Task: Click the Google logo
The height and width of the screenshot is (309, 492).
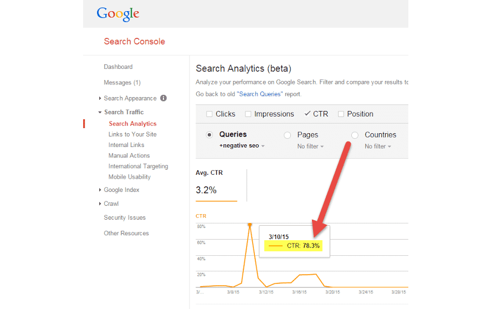Action: click(x=118, y=14)
